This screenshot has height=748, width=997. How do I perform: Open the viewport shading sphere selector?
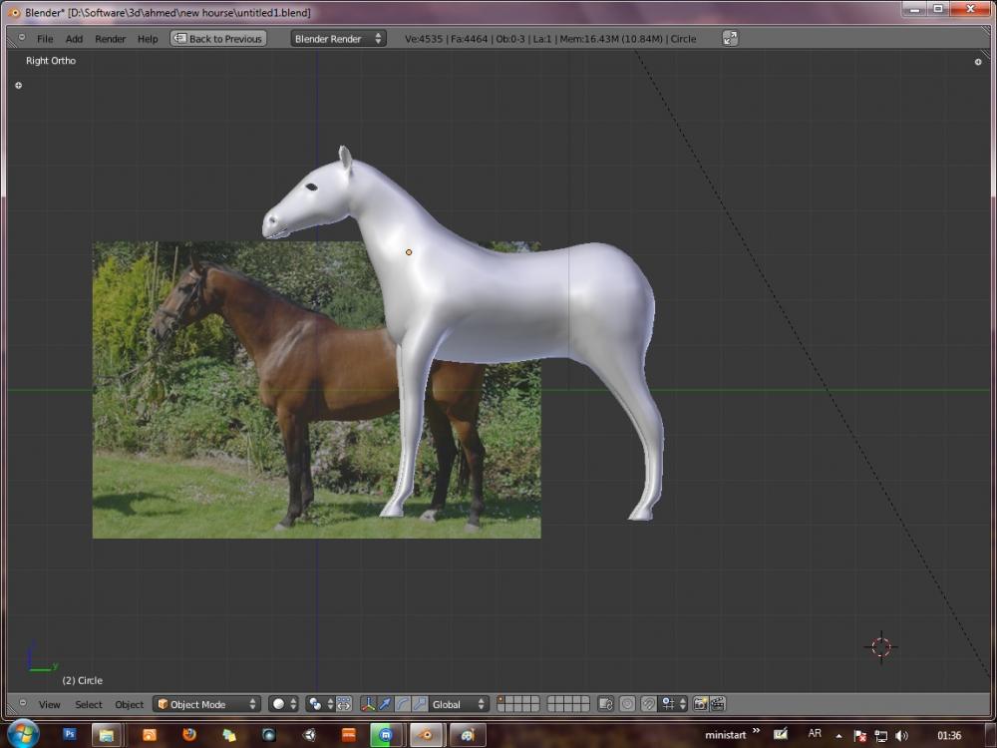(x=283, y=704)
